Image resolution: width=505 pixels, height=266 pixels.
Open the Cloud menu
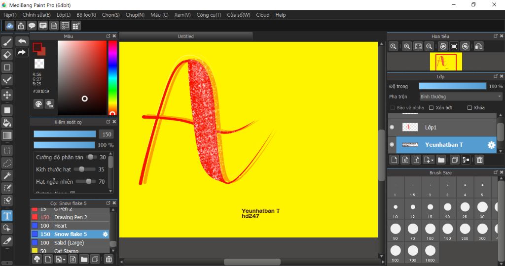tap(263, 15)
